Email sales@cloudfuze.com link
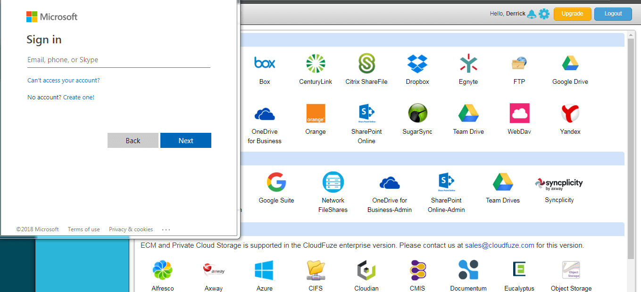The height and width of the screenshot is (292, 641). point(499,245)
